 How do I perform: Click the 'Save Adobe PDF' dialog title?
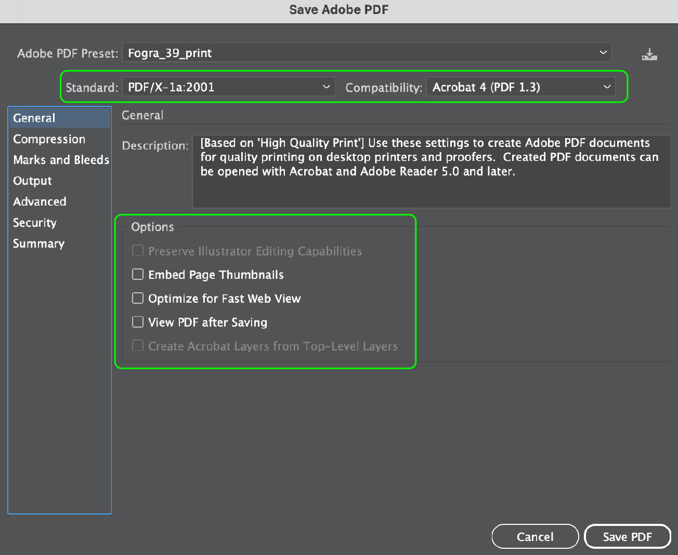[339, 10]
